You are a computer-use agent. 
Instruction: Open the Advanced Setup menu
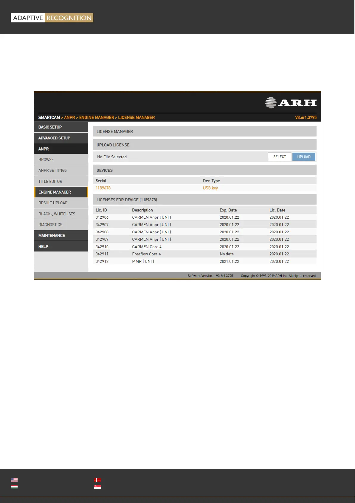61,138
